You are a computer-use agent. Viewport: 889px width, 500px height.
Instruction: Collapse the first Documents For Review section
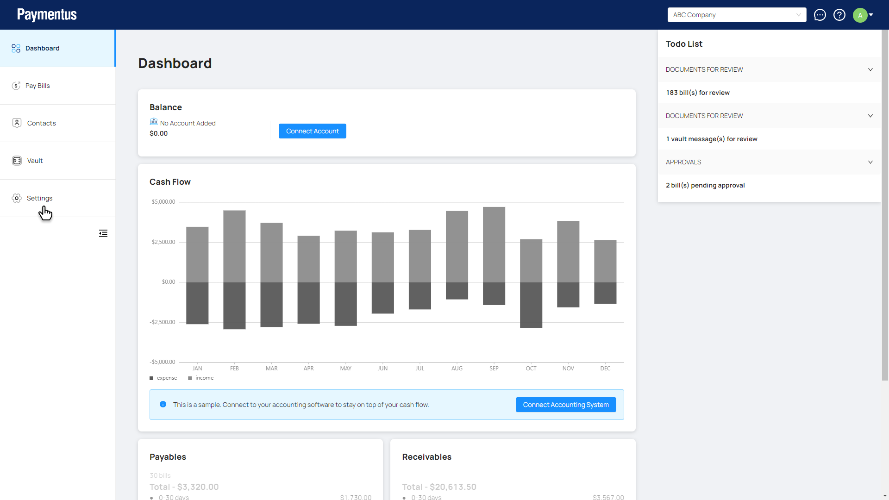[x=870, y=69]
